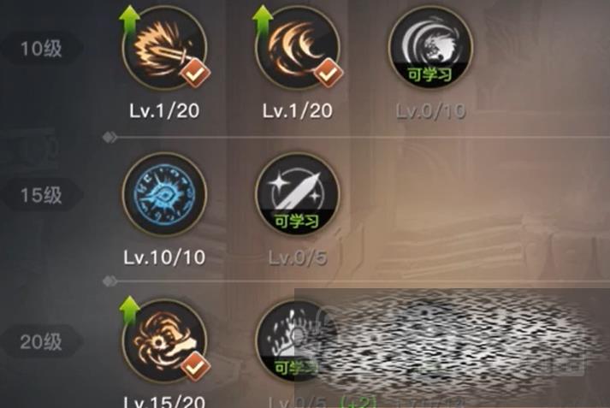
Task: Select the orange crescent slash skill icon
Action: click(x=298, y=48)
